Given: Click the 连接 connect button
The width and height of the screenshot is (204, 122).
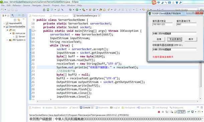Looking at the screenshot, I should click(159, 39).
